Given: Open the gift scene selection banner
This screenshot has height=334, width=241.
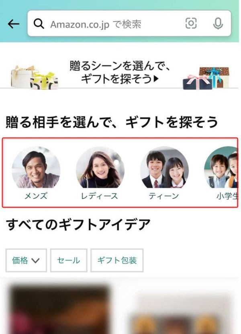Looking at the screenshot, I should (119, 72).
